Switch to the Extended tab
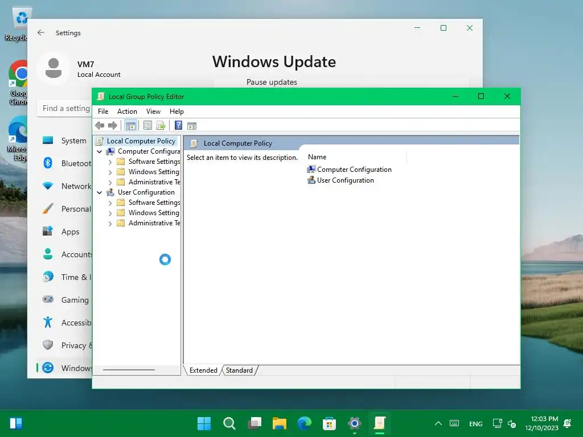The image size is (583, 437). click(x=203, y=370)
